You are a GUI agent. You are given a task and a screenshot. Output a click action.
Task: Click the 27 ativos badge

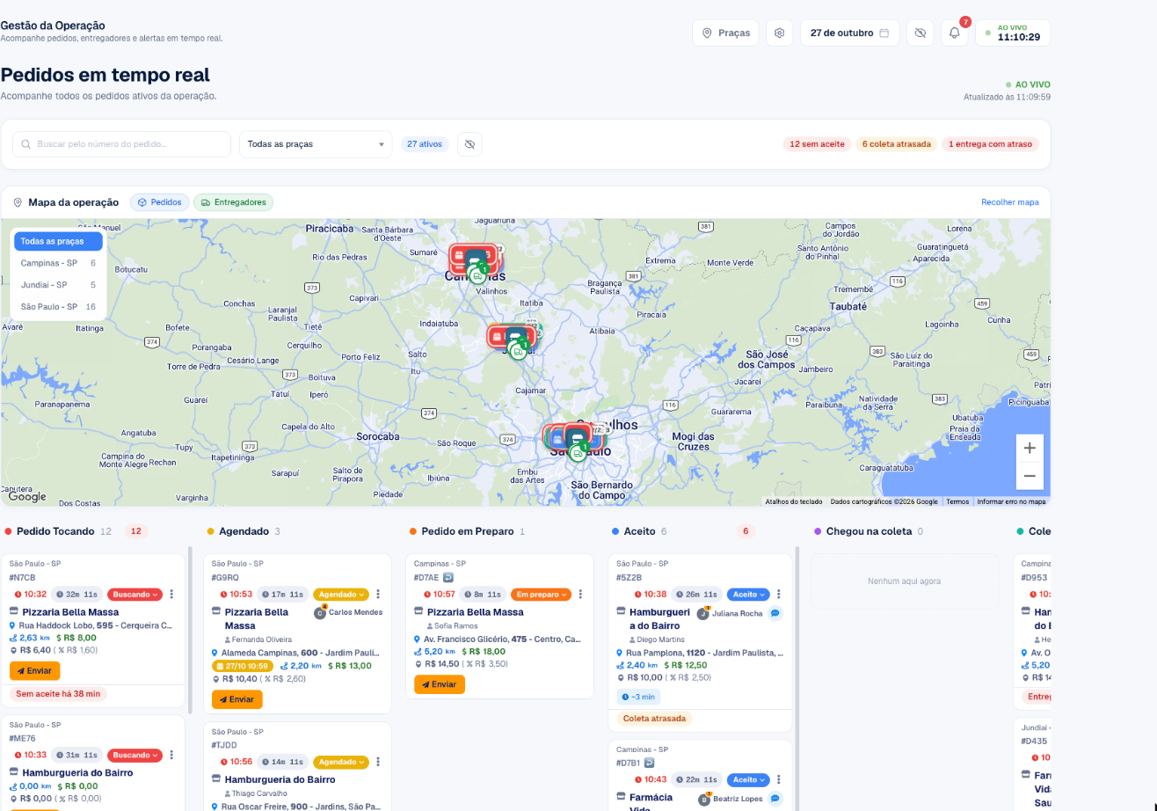coord(426,144)
